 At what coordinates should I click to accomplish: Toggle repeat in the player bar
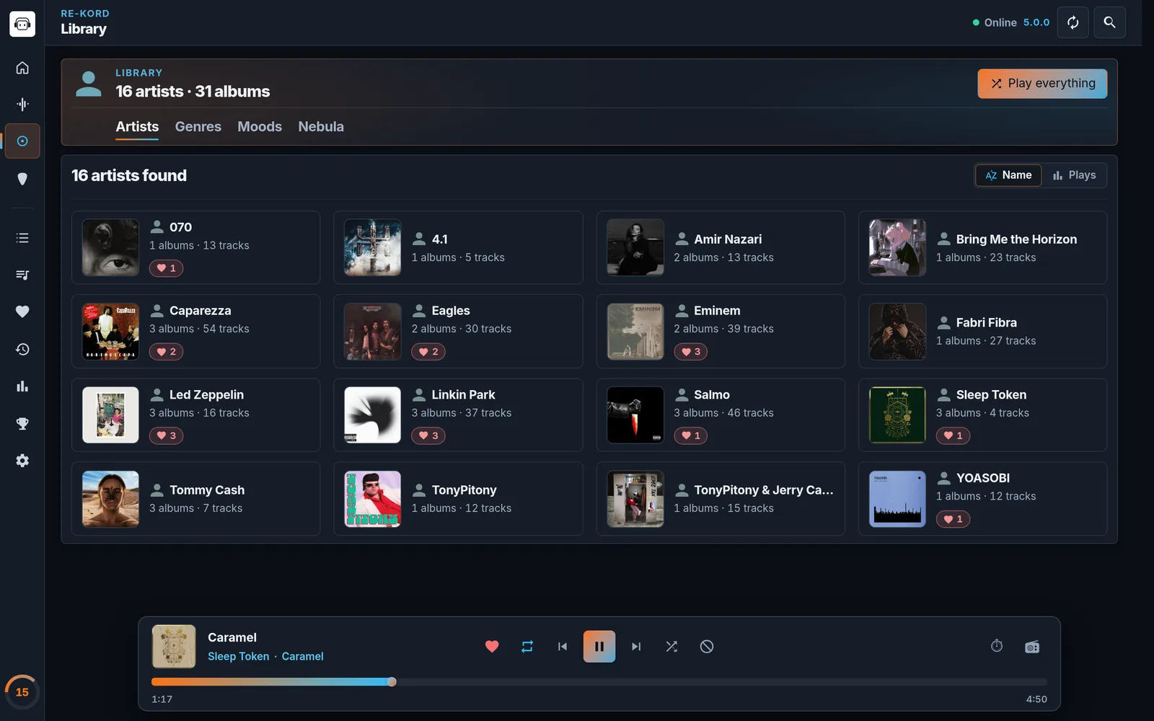click(527, 647)
